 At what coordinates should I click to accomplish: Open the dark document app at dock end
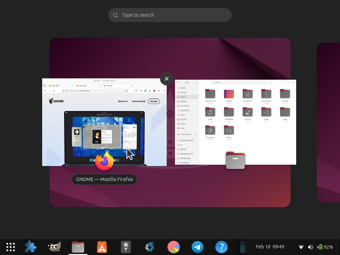click(243, 247)
